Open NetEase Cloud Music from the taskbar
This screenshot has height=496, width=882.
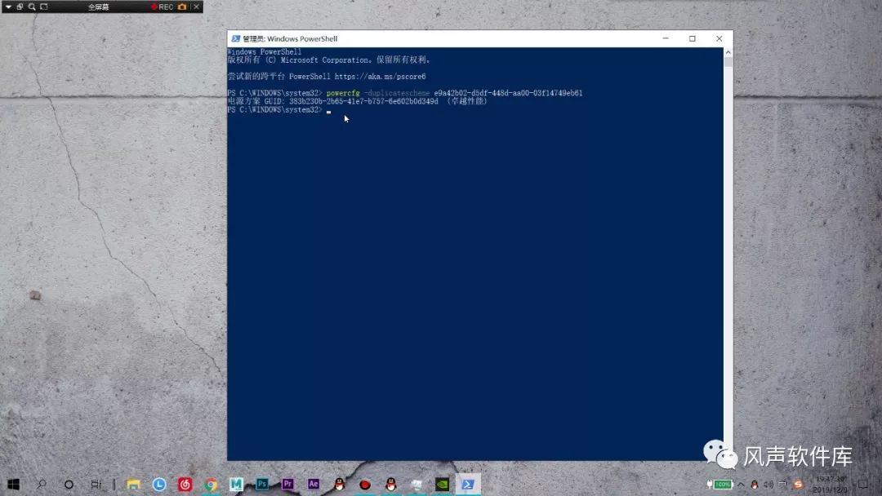(185, 484)
